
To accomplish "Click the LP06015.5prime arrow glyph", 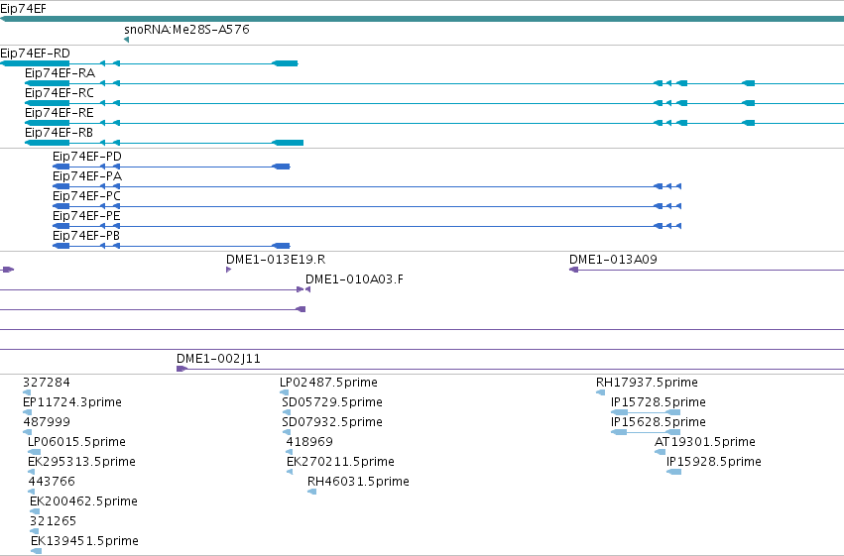I will pos(35,452).
